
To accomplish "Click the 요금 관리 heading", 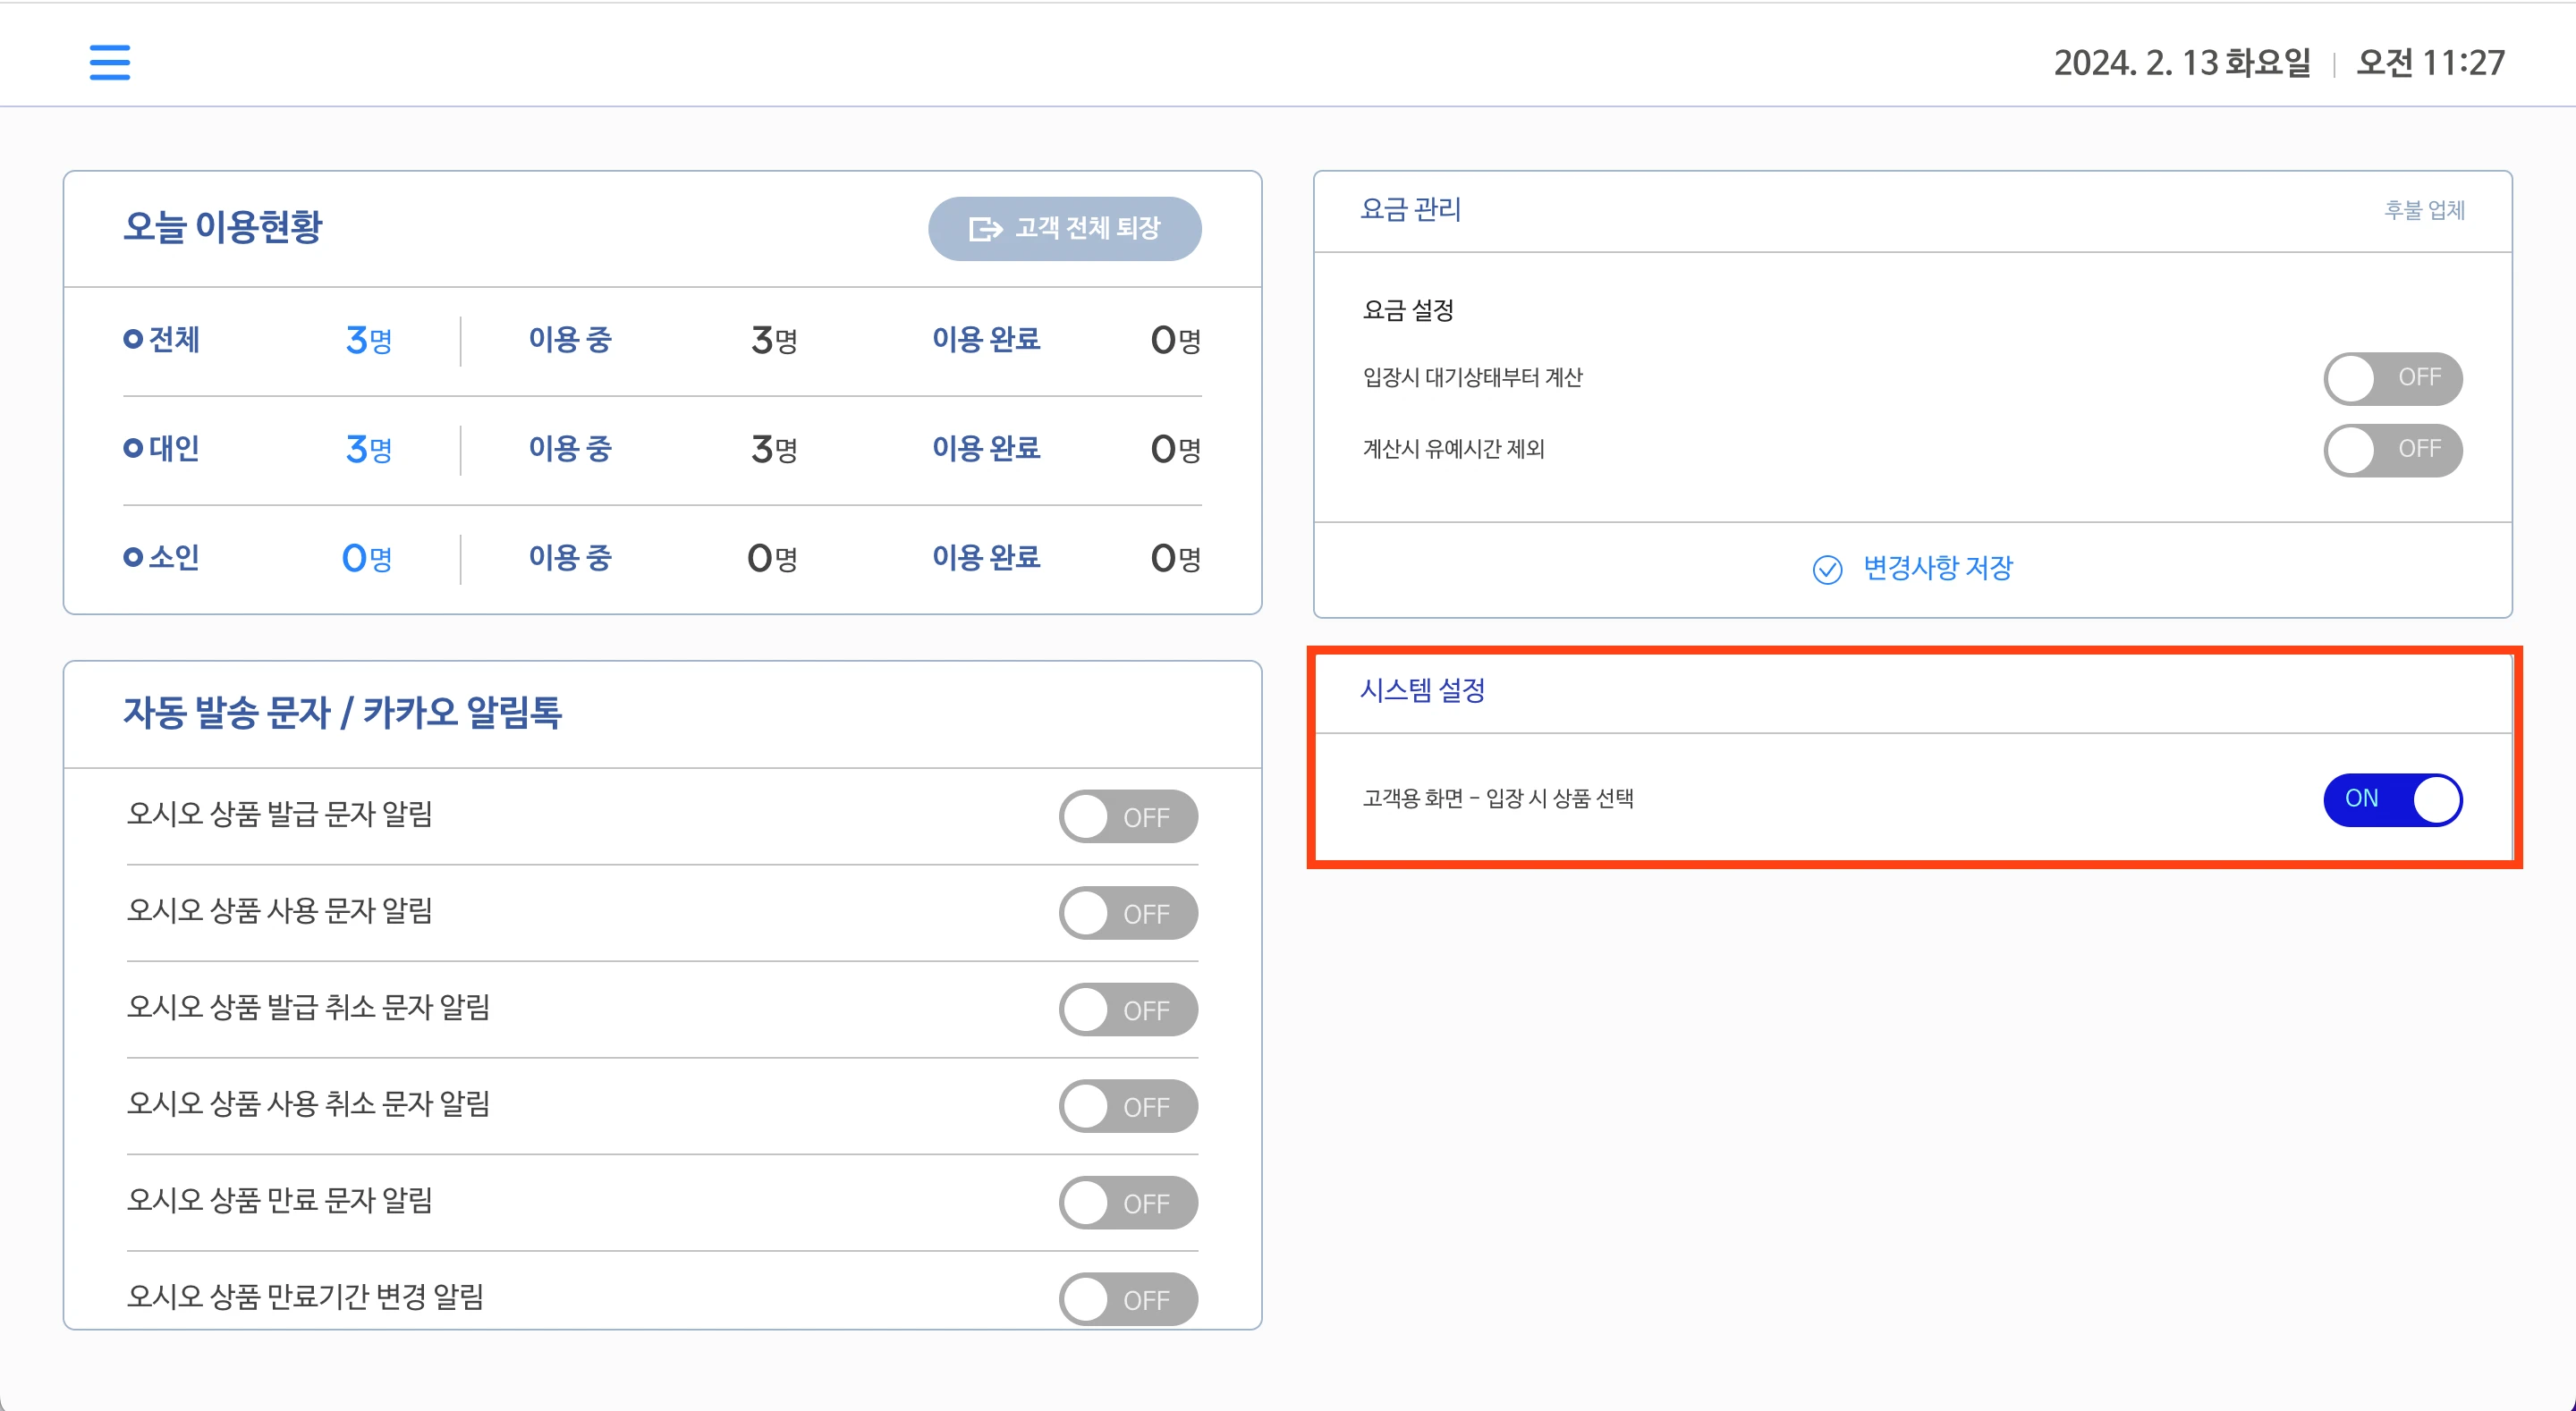I will [1411, 209].
